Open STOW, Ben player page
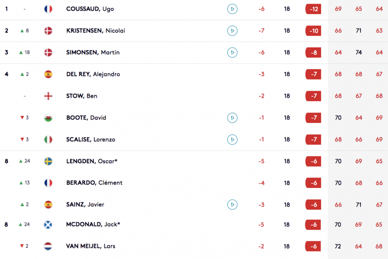 (82, 96)
